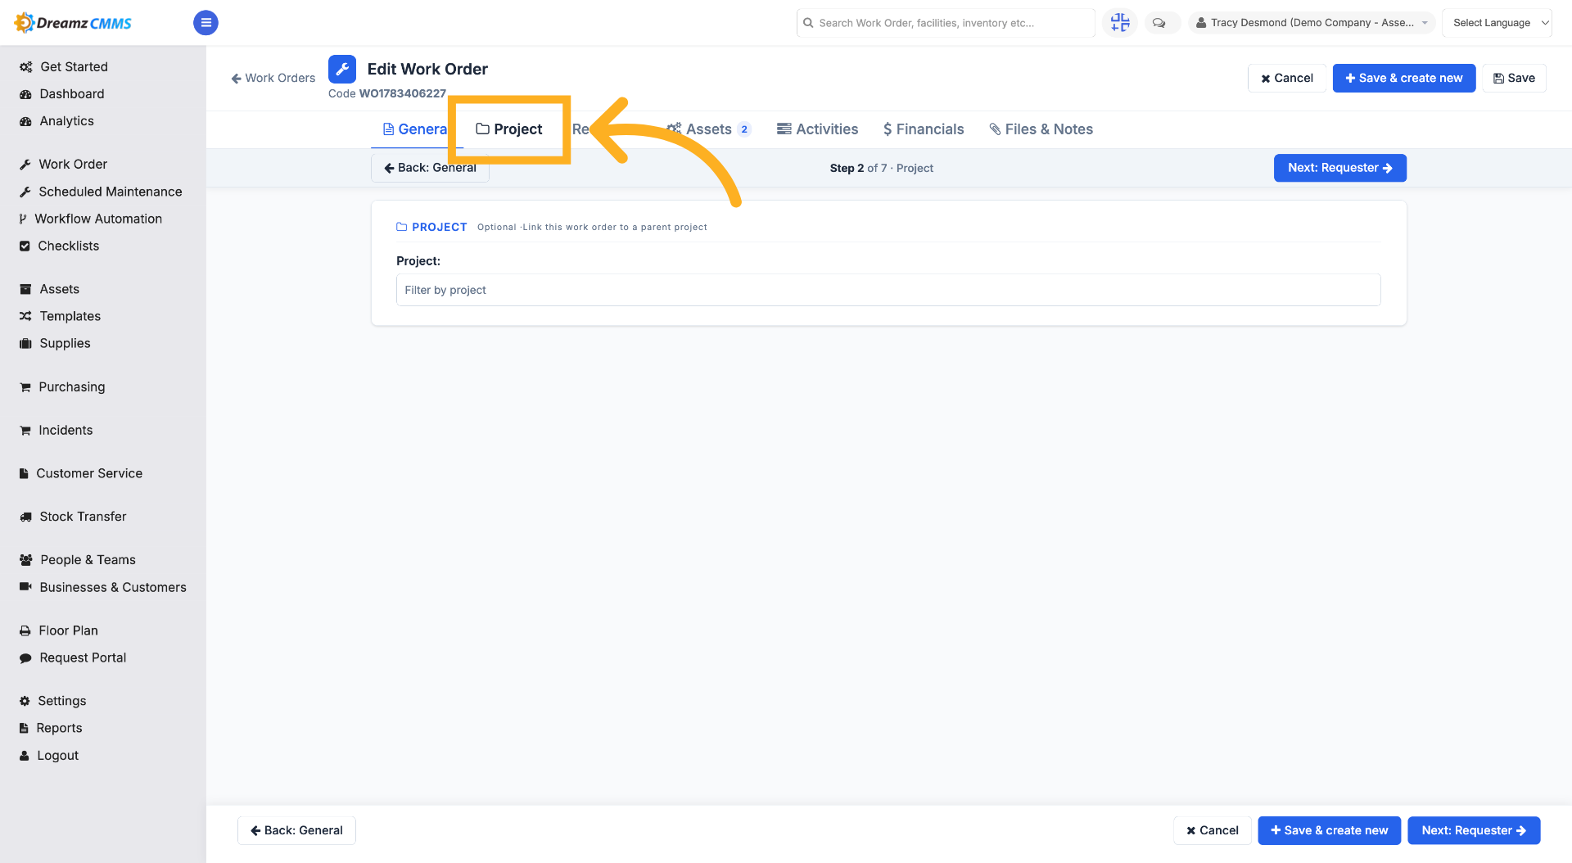The width and height of the screenshot is (1572, 863).
Task: Click the work order code WO1783406227
Action: [403, 93]
